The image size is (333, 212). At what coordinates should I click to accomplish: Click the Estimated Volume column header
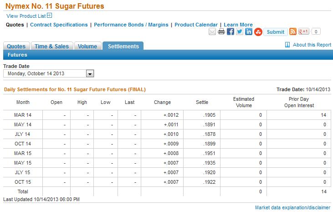coord(244,102)
